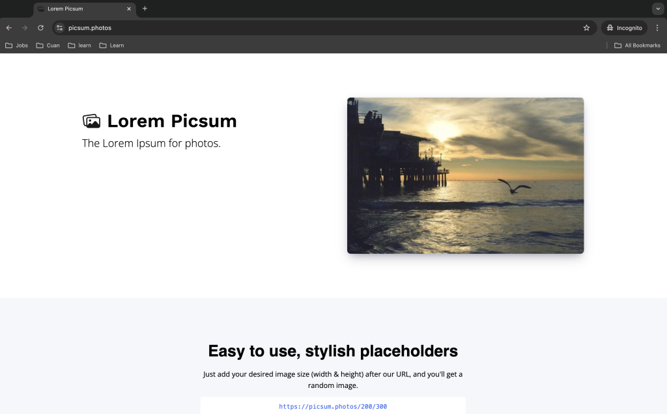Screen dimensions: 667x414
Task: Expand the tab search dropdown arrow
Action: [657, 8]
